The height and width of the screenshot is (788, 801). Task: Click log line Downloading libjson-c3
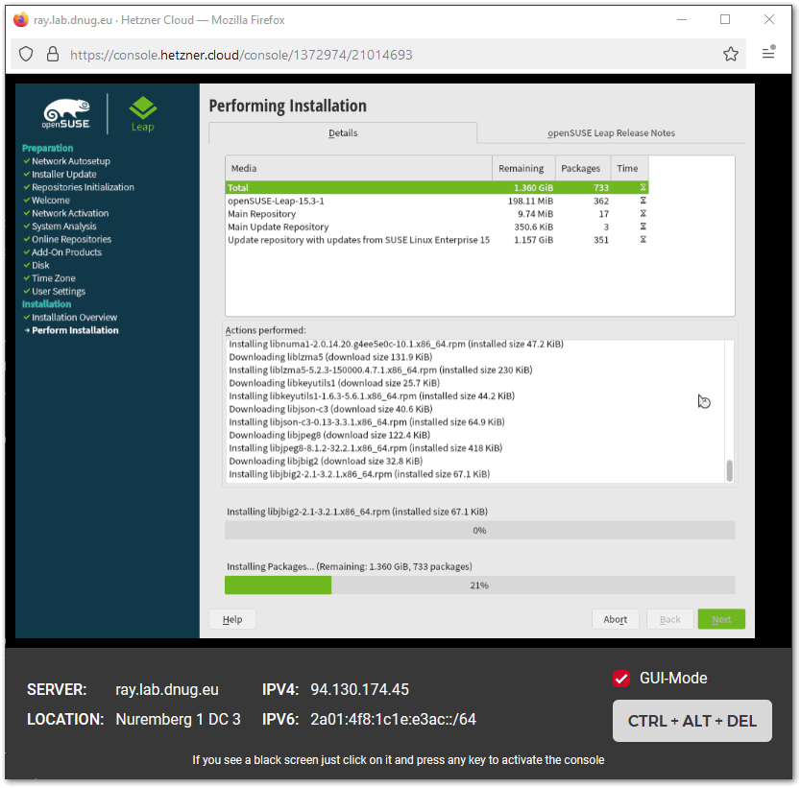[x=330, y=409]
